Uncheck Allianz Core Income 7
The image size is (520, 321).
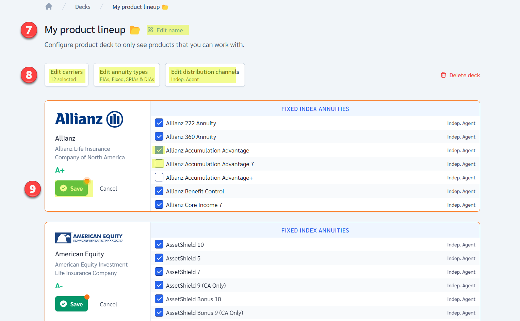[159, 205]
